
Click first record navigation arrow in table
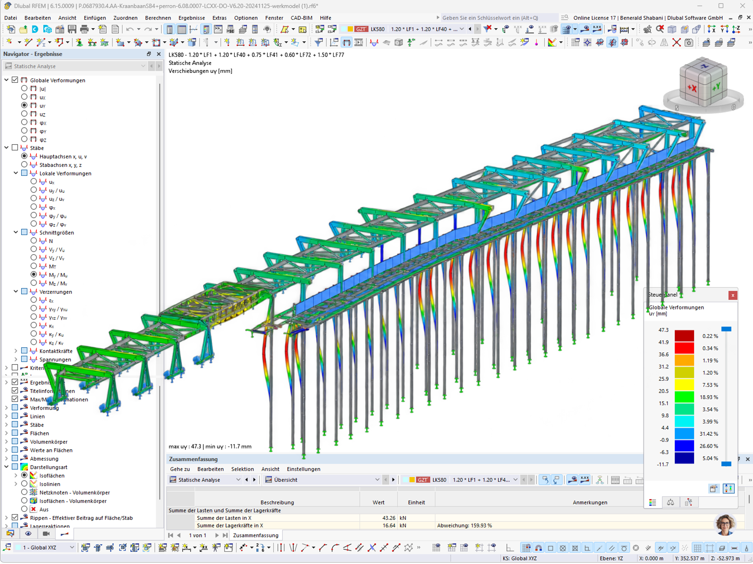tap(171, 535)
